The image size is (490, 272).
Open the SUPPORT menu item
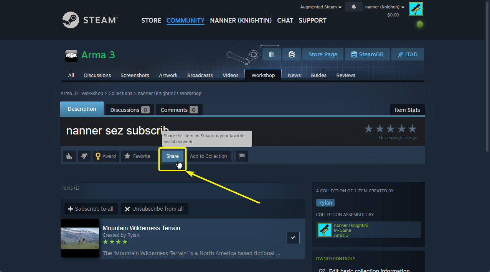pos(312,20)
